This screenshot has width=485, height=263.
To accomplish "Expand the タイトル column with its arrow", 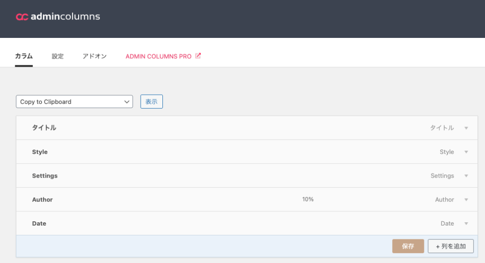I will tap(466, 128).
